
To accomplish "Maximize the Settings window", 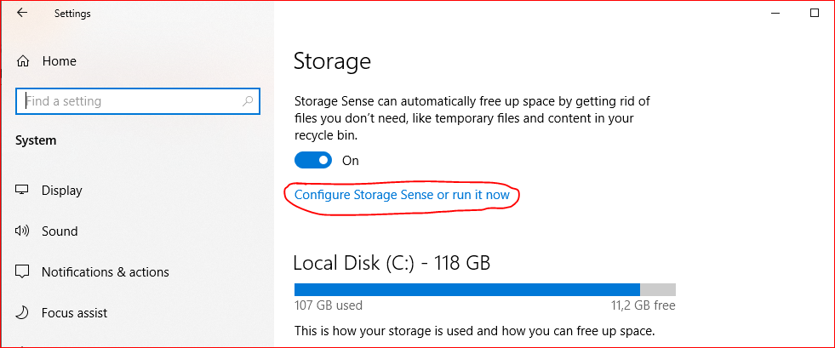I will click(x=814, y=13).
